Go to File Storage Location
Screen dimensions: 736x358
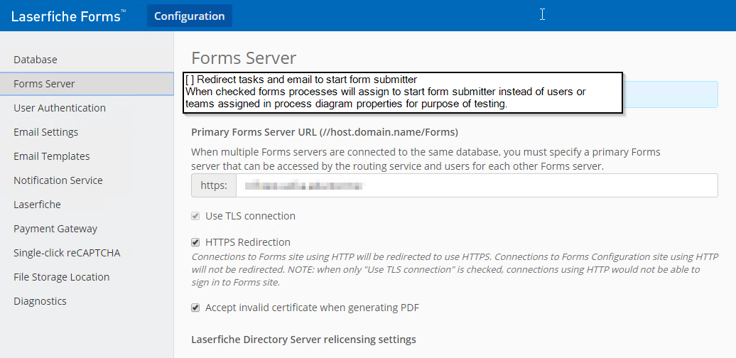click(x=62, y=277)
